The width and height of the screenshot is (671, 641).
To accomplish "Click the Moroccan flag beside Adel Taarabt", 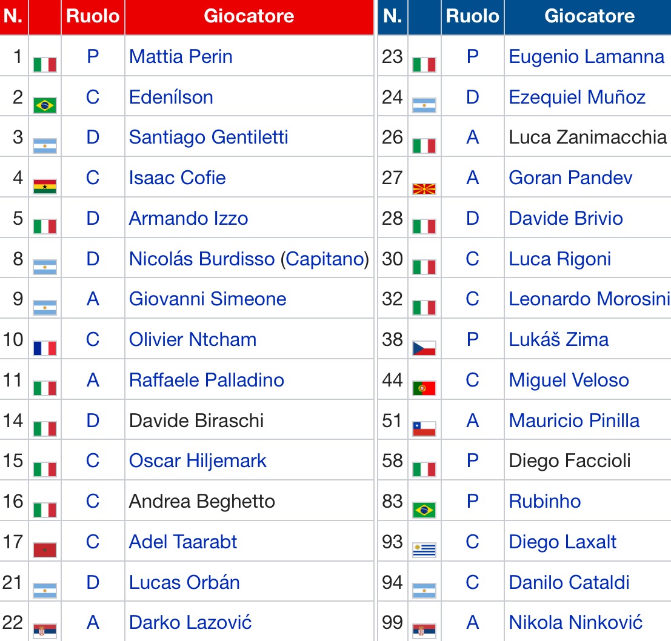I will point(45,550).
